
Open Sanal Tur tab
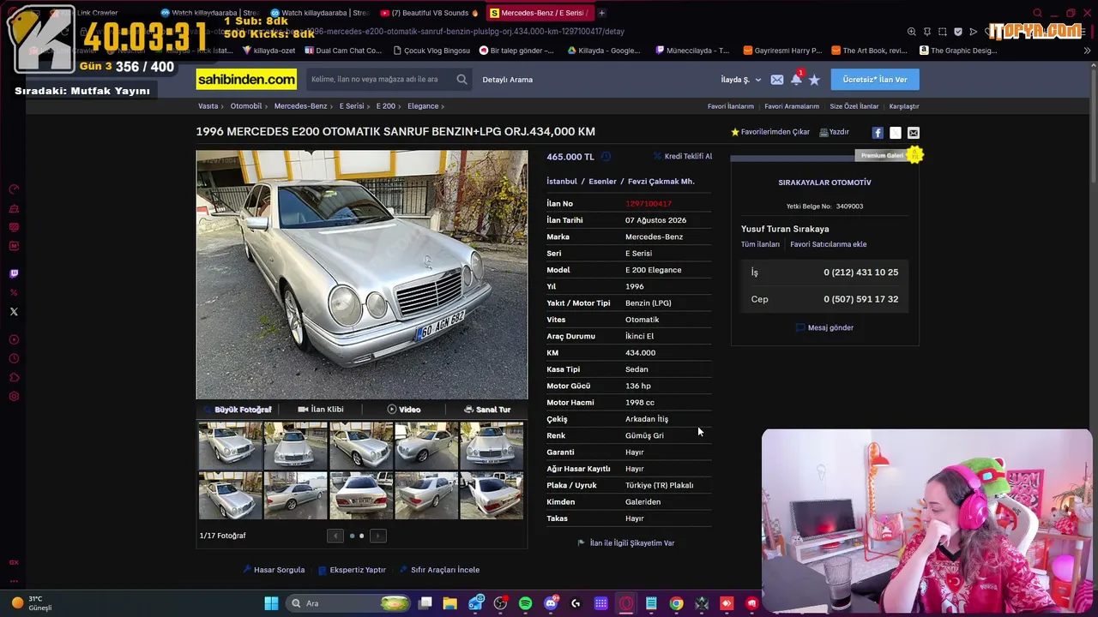tap(487, 410)
